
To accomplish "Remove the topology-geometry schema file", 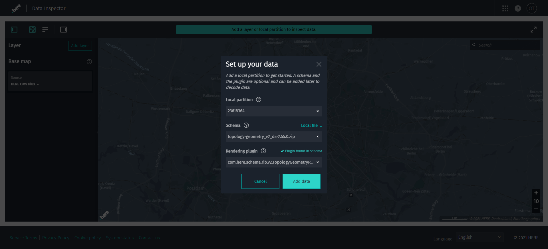I will (317, 136).
